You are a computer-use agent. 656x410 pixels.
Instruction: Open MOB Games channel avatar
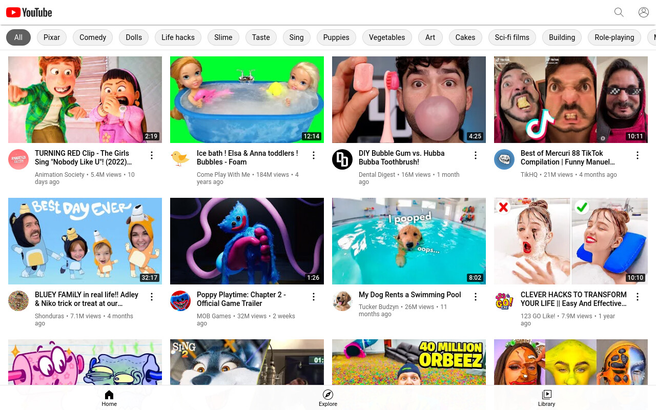(180, 301)
